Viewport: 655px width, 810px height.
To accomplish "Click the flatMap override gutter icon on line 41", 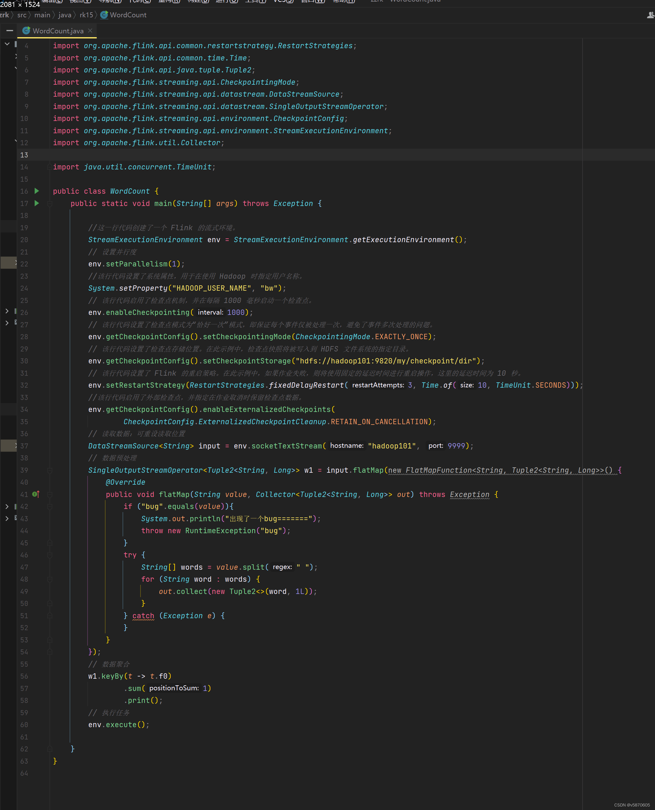I will coord(36,494).
